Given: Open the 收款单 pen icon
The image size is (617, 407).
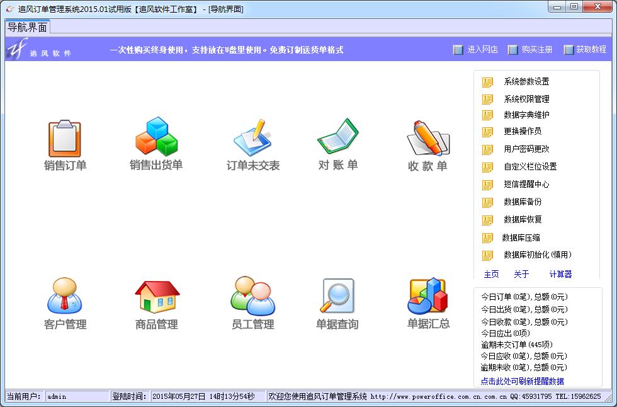Looking at the screenshot, I should (428, 139).
